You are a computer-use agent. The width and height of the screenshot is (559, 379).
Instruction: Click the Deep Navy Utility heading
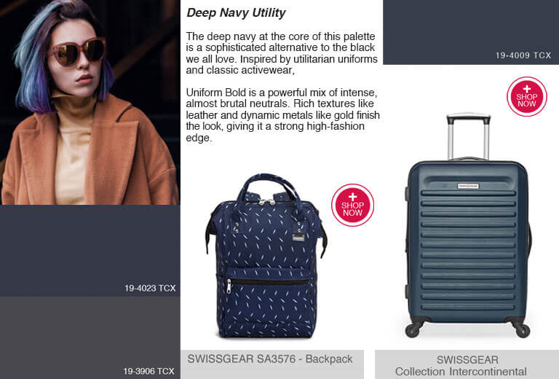point(236,13)
